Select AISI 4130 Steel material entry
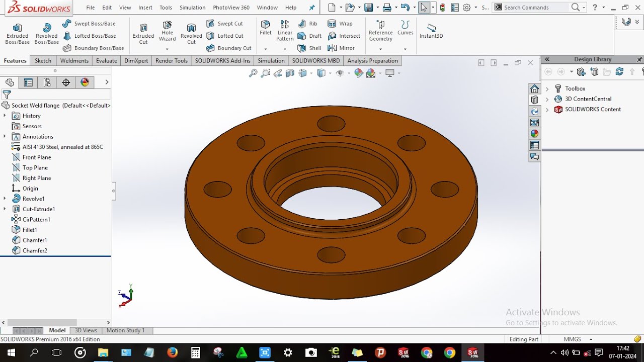This screenshot has height=362, width=644. tap(57, 147)
